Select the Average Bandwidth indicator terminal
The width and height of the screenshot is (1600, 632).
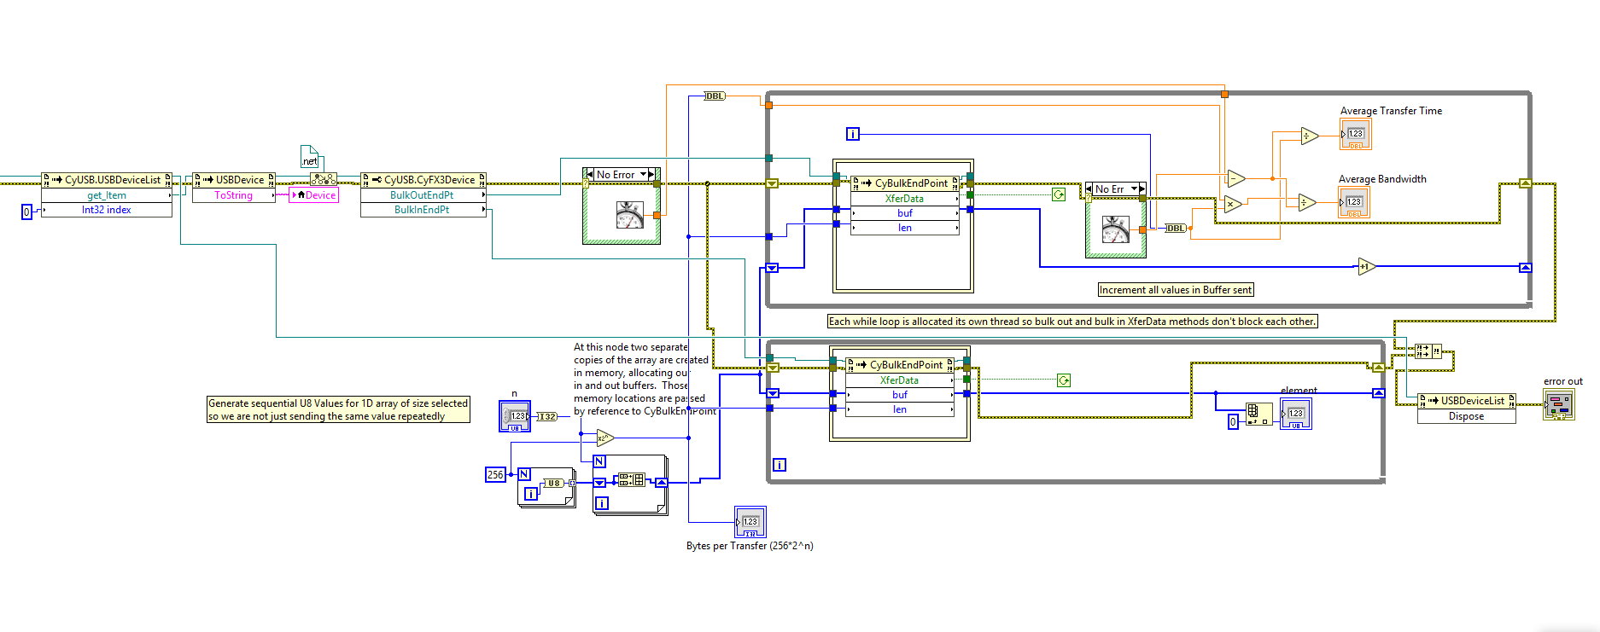pyautogui.click(x=1354, y=203)
